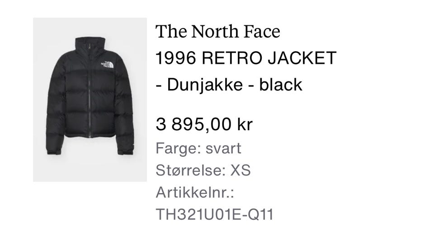Select the 'Artikkelnr.:' label
Image resolution: width=434 pixels, height=241 pixels.
coord(195,192)
